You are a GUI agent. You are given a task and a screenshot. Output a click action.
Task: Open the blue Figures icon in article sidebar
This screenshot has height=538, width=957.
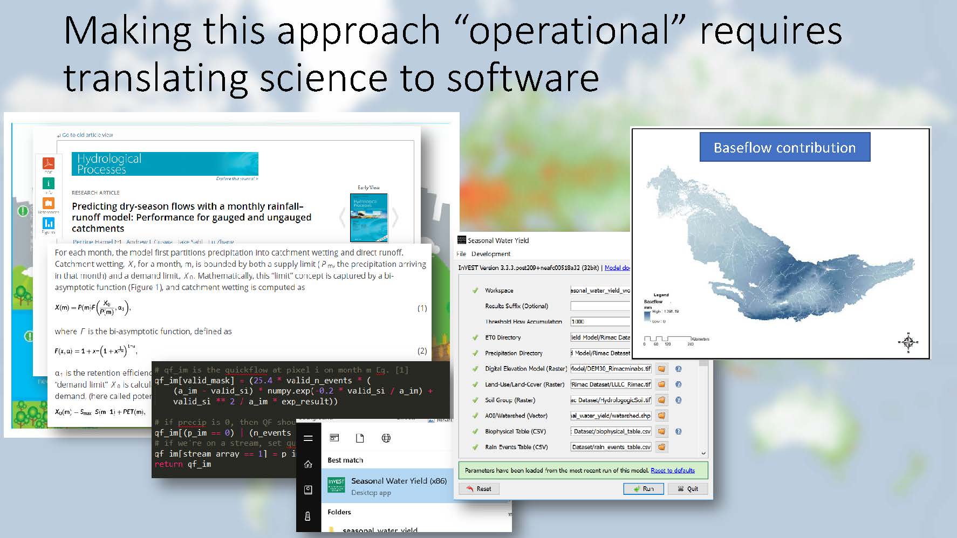pos(49,223)
